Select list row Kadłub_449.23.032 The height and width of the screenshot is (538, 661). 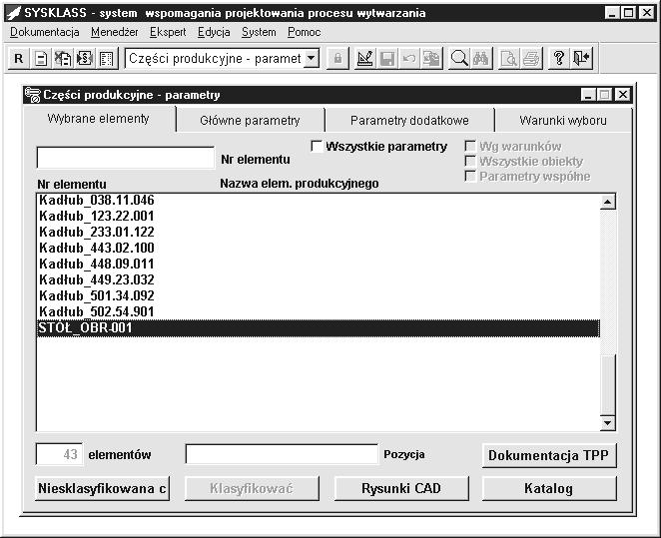point(319,280)
